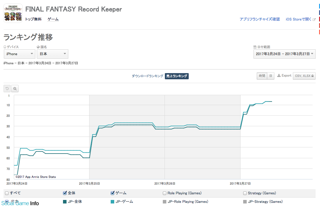Toggle the すべて checkbox
The height and width of the screenshot is (207, 320).
point(7,193)
